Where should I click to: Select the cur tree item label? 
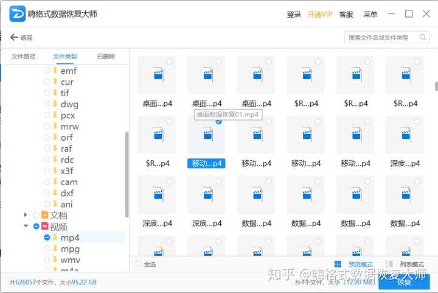[x=67, y=82]
